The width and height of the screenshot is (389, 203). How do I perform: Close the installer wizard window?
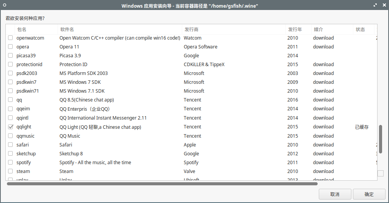tap(384, 5)
